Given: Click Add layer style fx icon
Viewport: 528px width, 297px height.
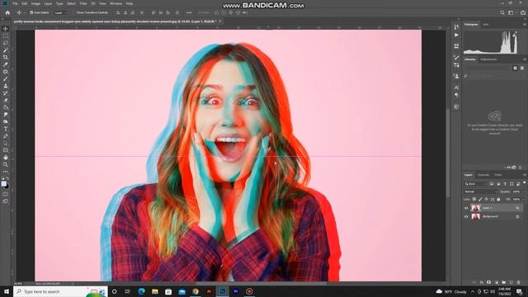Looking at the screenshot, I should coord(482,282).
